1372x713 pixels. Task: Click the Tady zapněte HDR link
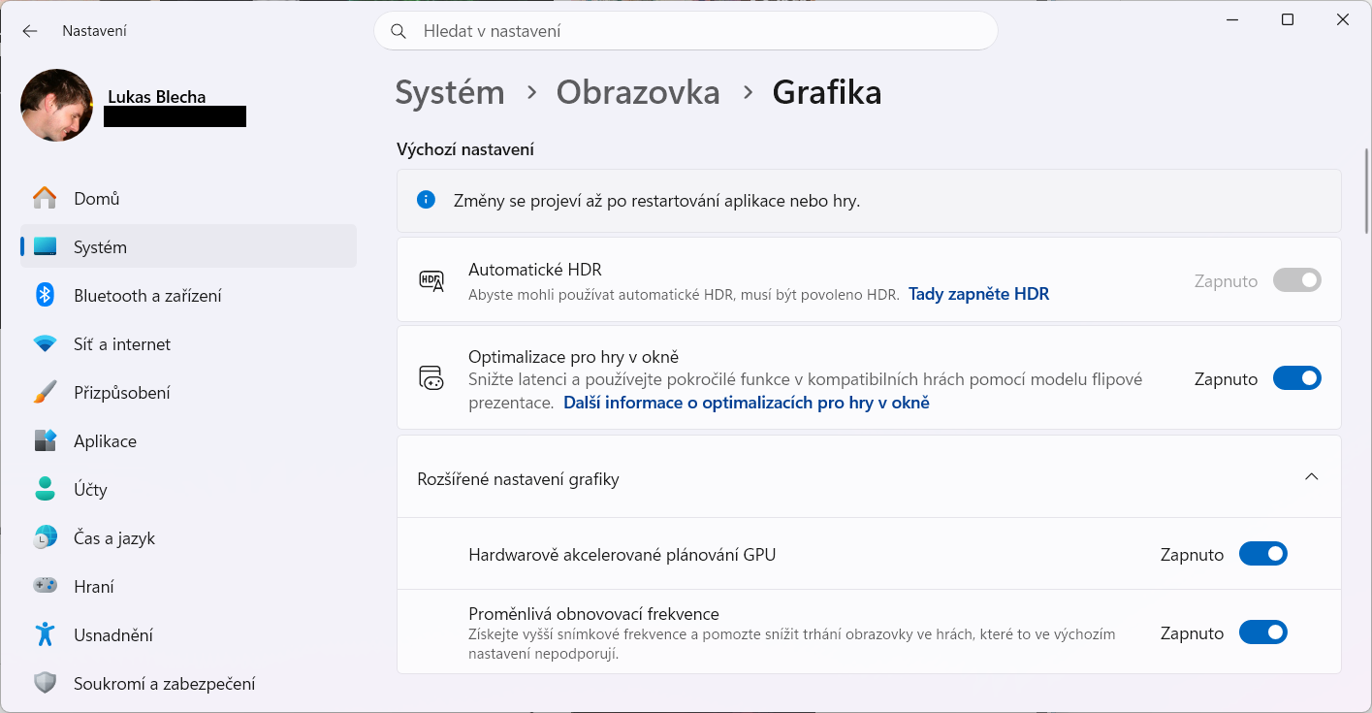(x=978, y=293)
